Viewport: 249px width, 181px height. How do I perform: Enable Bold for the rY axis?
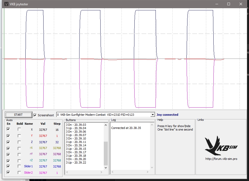tap(19, 155)
